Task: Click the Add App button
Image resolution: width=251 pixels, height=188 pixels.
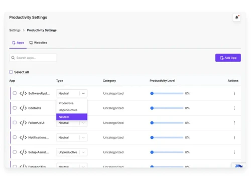Action: point(228,58)
